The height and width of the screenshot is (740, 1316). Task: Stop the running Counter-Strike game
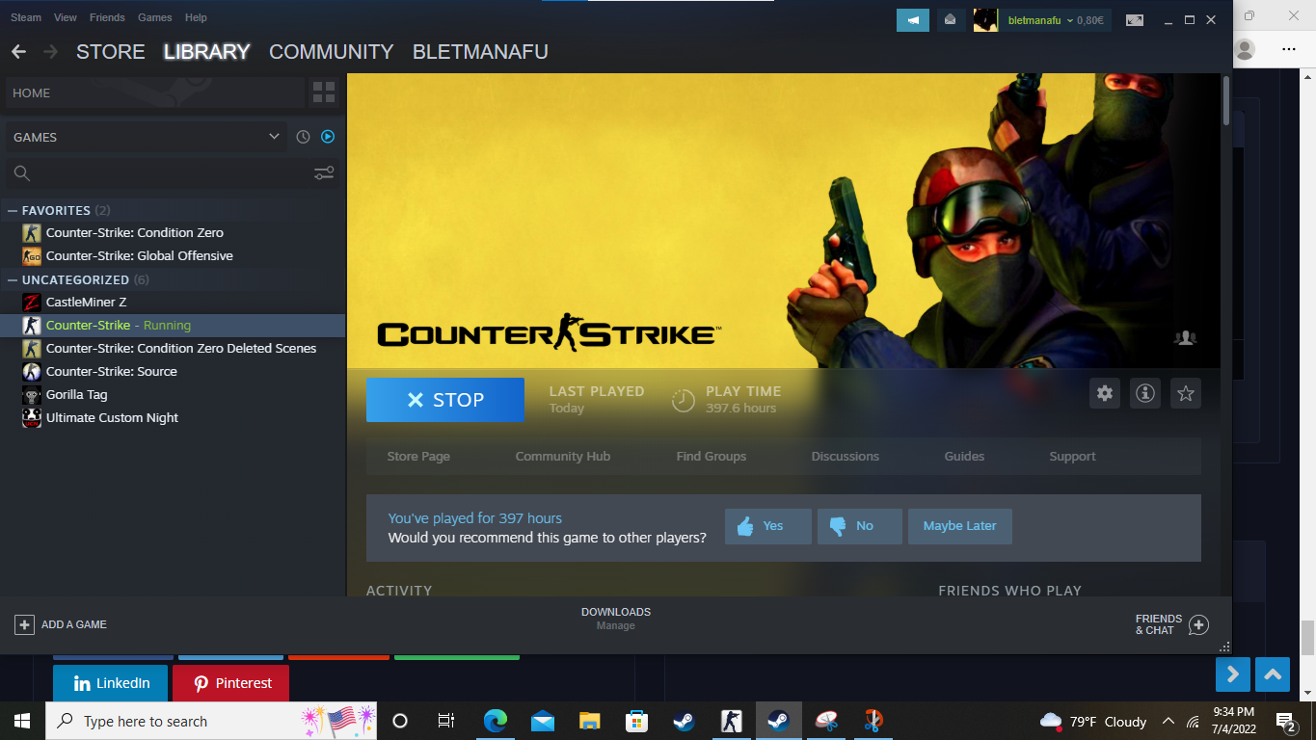coord(444,400)
